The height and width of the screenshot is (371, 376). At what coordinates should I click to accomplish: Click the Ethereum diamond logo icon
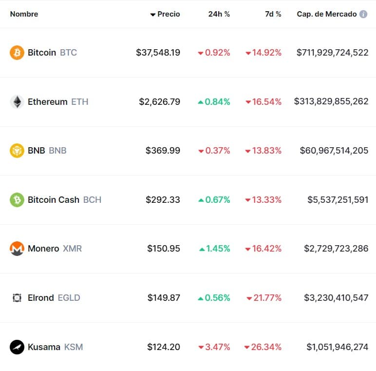point(17,102)
